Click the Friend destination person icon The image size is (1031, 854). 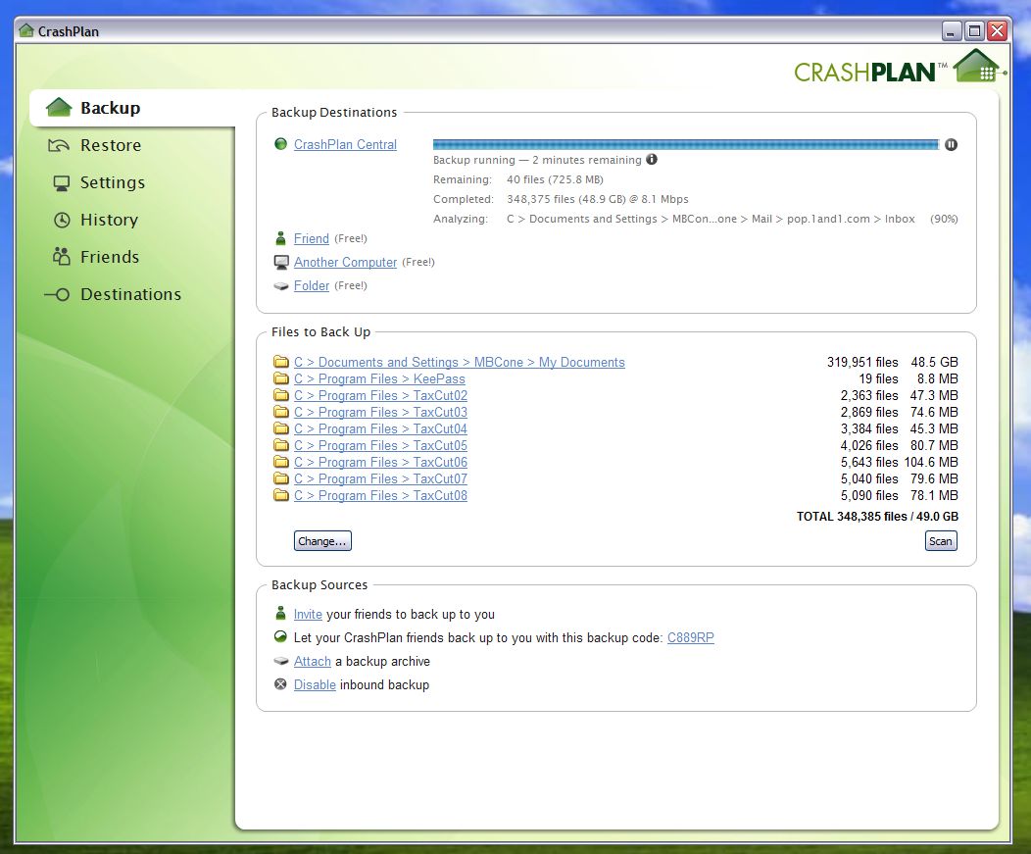(281, 238)
